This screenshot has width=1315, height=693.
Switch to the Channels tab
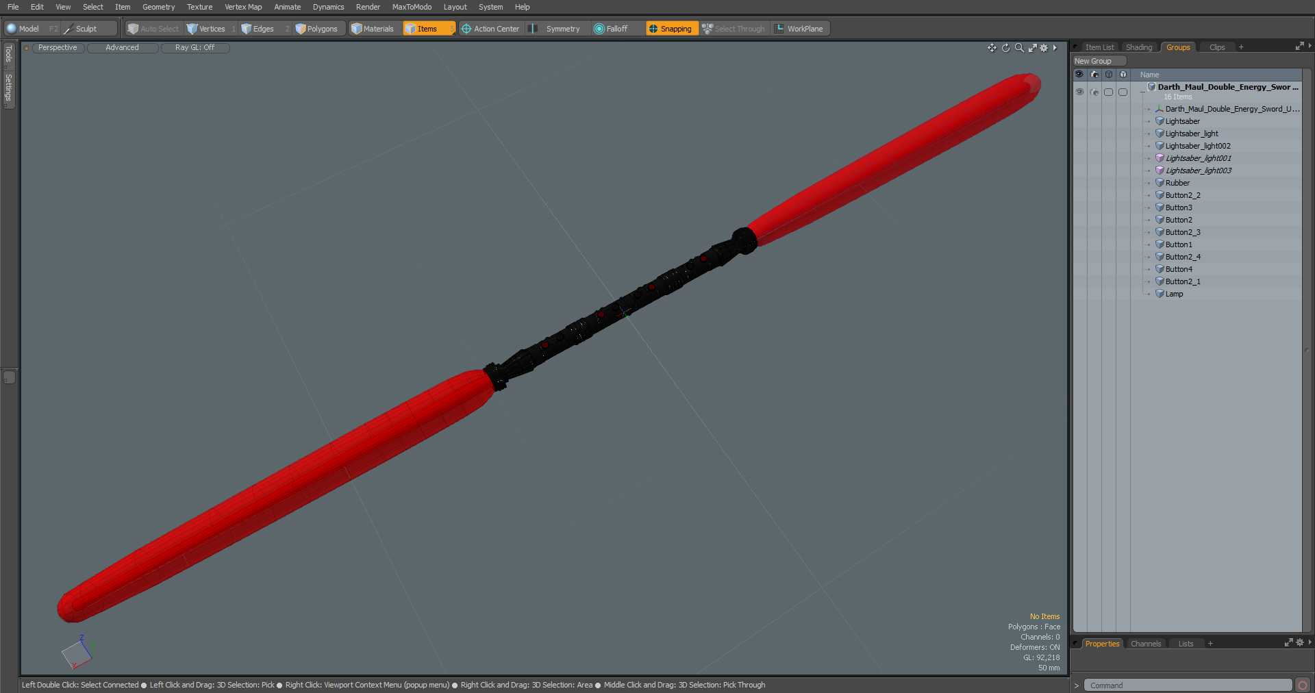tap(1145, 644)
